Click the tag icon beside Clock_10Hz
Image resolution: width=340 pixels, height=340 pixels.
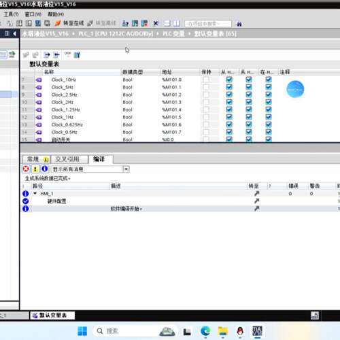click(39, 80)
